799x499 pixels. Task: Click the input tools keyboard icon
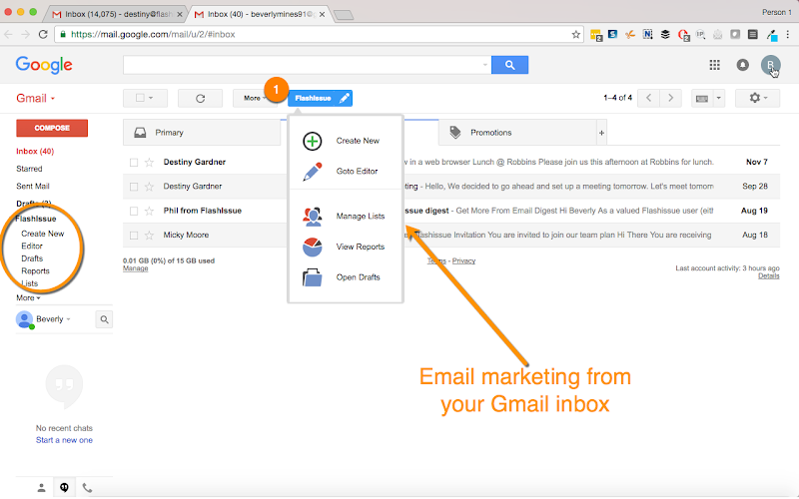click(x=702, y=98)
